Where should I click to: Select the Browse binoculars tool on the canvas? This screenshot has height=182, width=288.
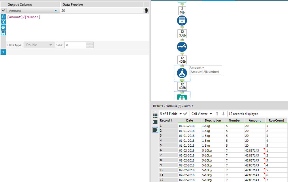pyautogui.click(x=182, y=97)
